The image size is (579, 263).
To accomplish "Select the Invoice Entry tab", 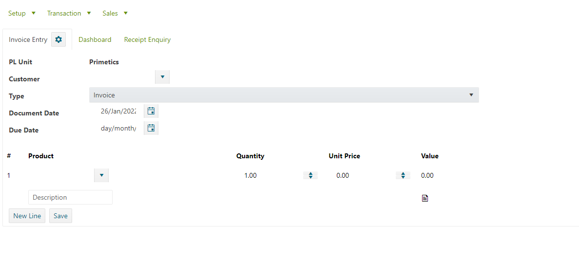I will click(28, 39).
